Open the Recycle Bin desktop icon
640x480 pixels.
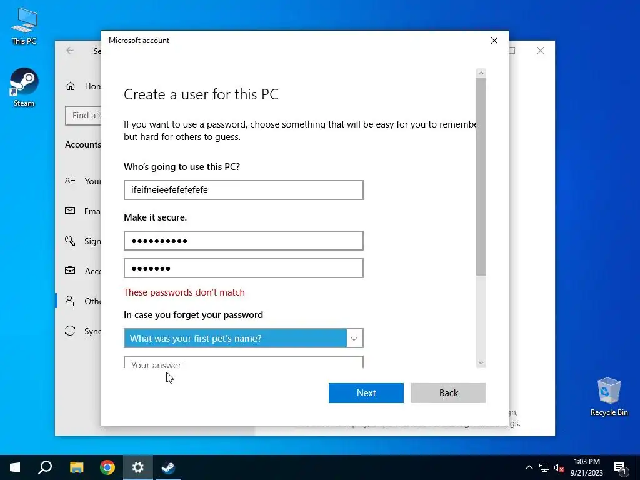click(x=609, y=396)
